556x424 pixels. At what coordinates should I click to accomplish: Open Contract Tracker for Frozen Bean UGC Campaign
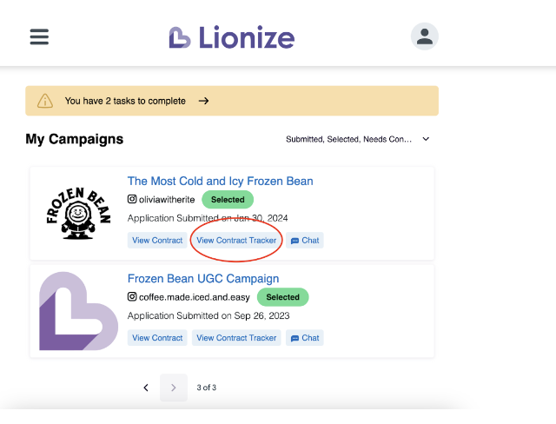click(x=236, y=338)
